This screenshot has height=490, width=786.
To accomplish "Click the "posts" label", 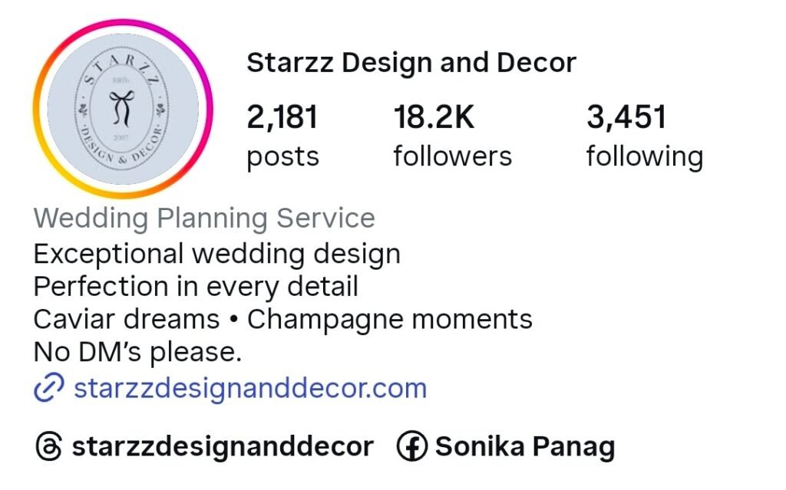I will click(x=282, y=157).
